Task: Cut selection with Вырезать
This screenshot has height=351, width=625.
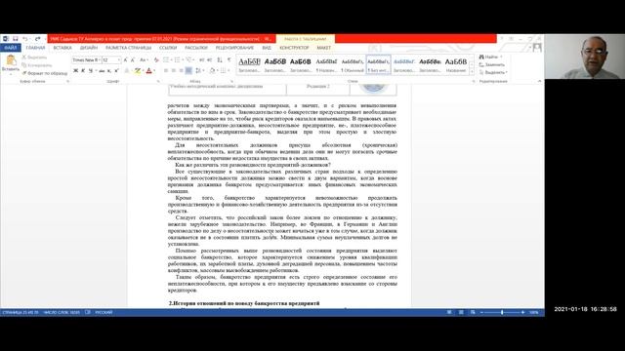Action: (34, 58)
